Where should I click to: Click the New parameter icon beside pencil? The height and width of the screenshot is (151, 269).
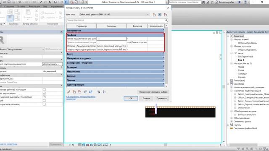tap(74, 92)
